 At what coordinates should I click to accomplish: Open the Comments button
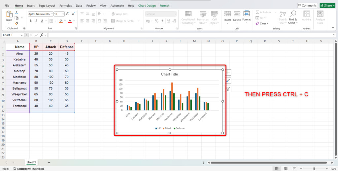[x=307, y=6]
